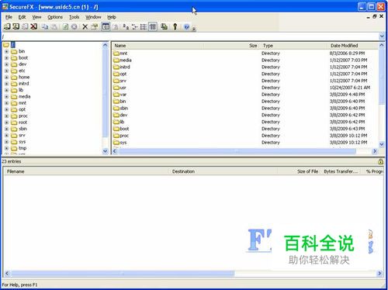Select the usr directory in file list
Screen dimensions: 388x290
(x=123, y=88)
